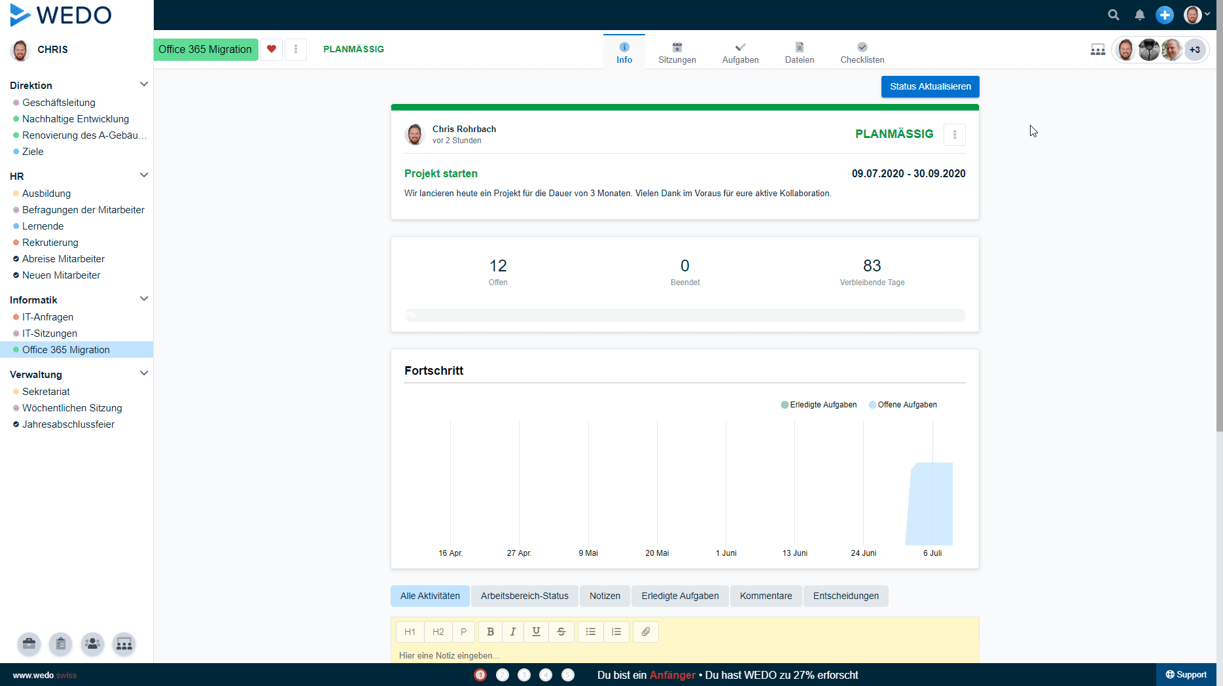The width and height of the screenshot is (1223, 686).
Task: Collapse the Direktion section
Action: coord(144,84)
